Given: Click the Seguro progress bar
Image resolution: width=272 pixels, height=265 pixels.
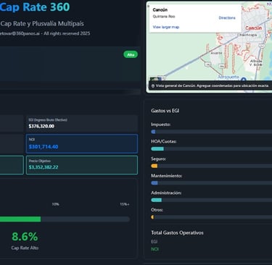Looking at the screenshot, I should pos(211,166).
